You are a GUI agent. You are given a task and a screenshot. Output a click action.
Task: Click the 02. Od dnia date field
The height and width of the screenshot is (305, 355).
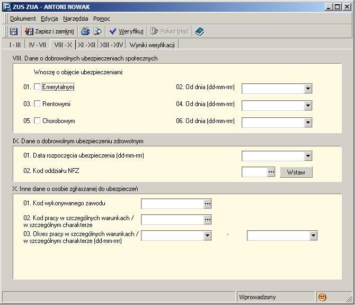point(273,89)
